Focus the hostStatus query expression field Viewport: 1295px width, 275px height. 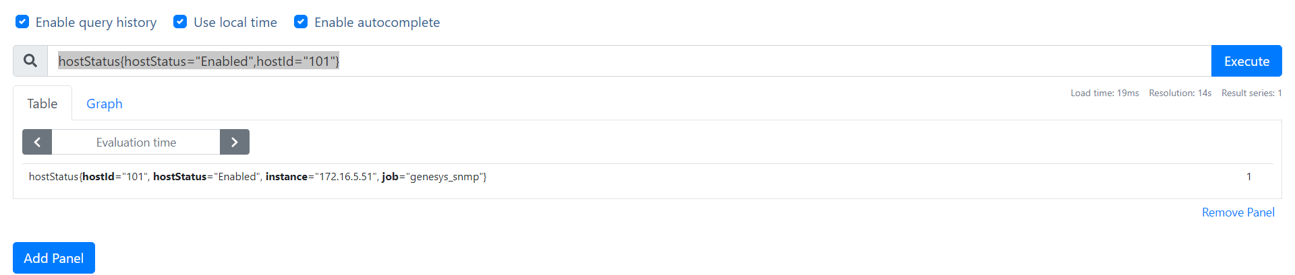[x=607, y=61]
